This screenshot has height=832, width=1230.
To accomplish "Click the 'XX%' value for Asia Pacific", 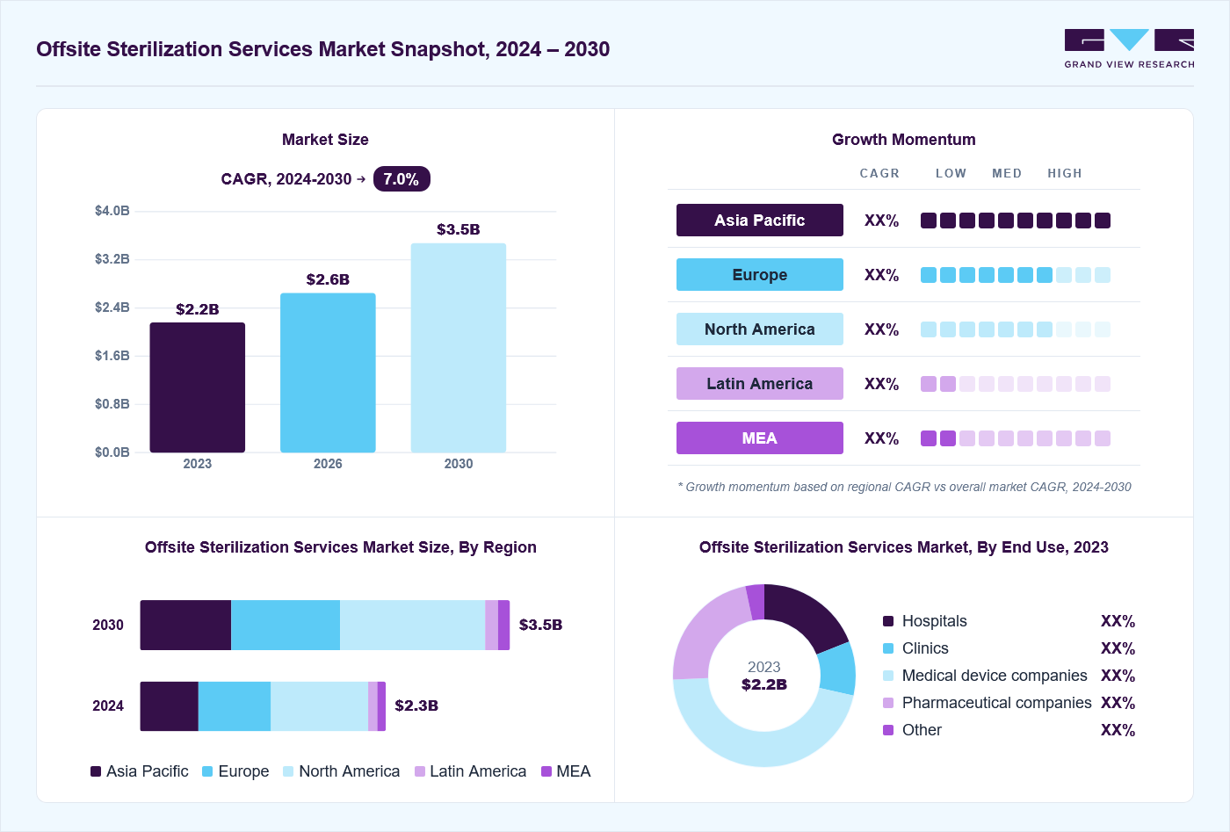I will (x=882, y=221).
